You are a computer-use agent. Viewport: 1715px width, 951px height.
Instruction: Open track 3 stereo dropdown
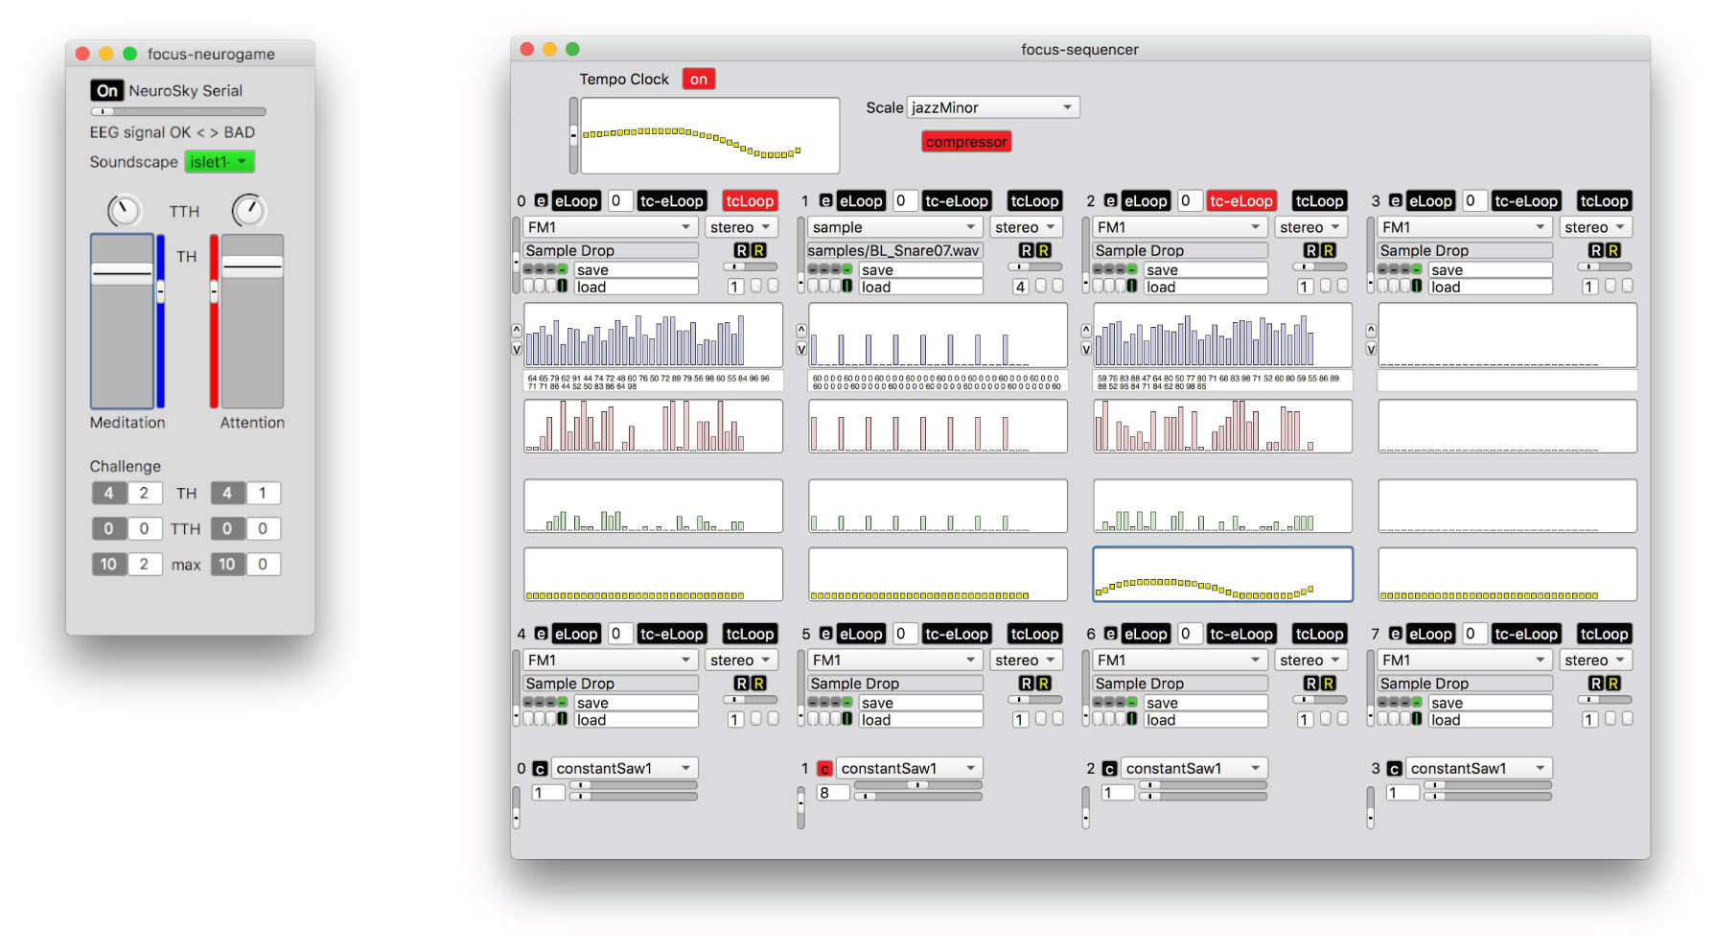1595,227
